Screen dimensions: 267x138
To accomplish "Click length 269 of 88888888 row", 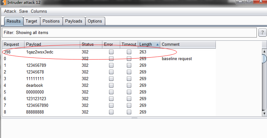I will (x=143, y=112).
